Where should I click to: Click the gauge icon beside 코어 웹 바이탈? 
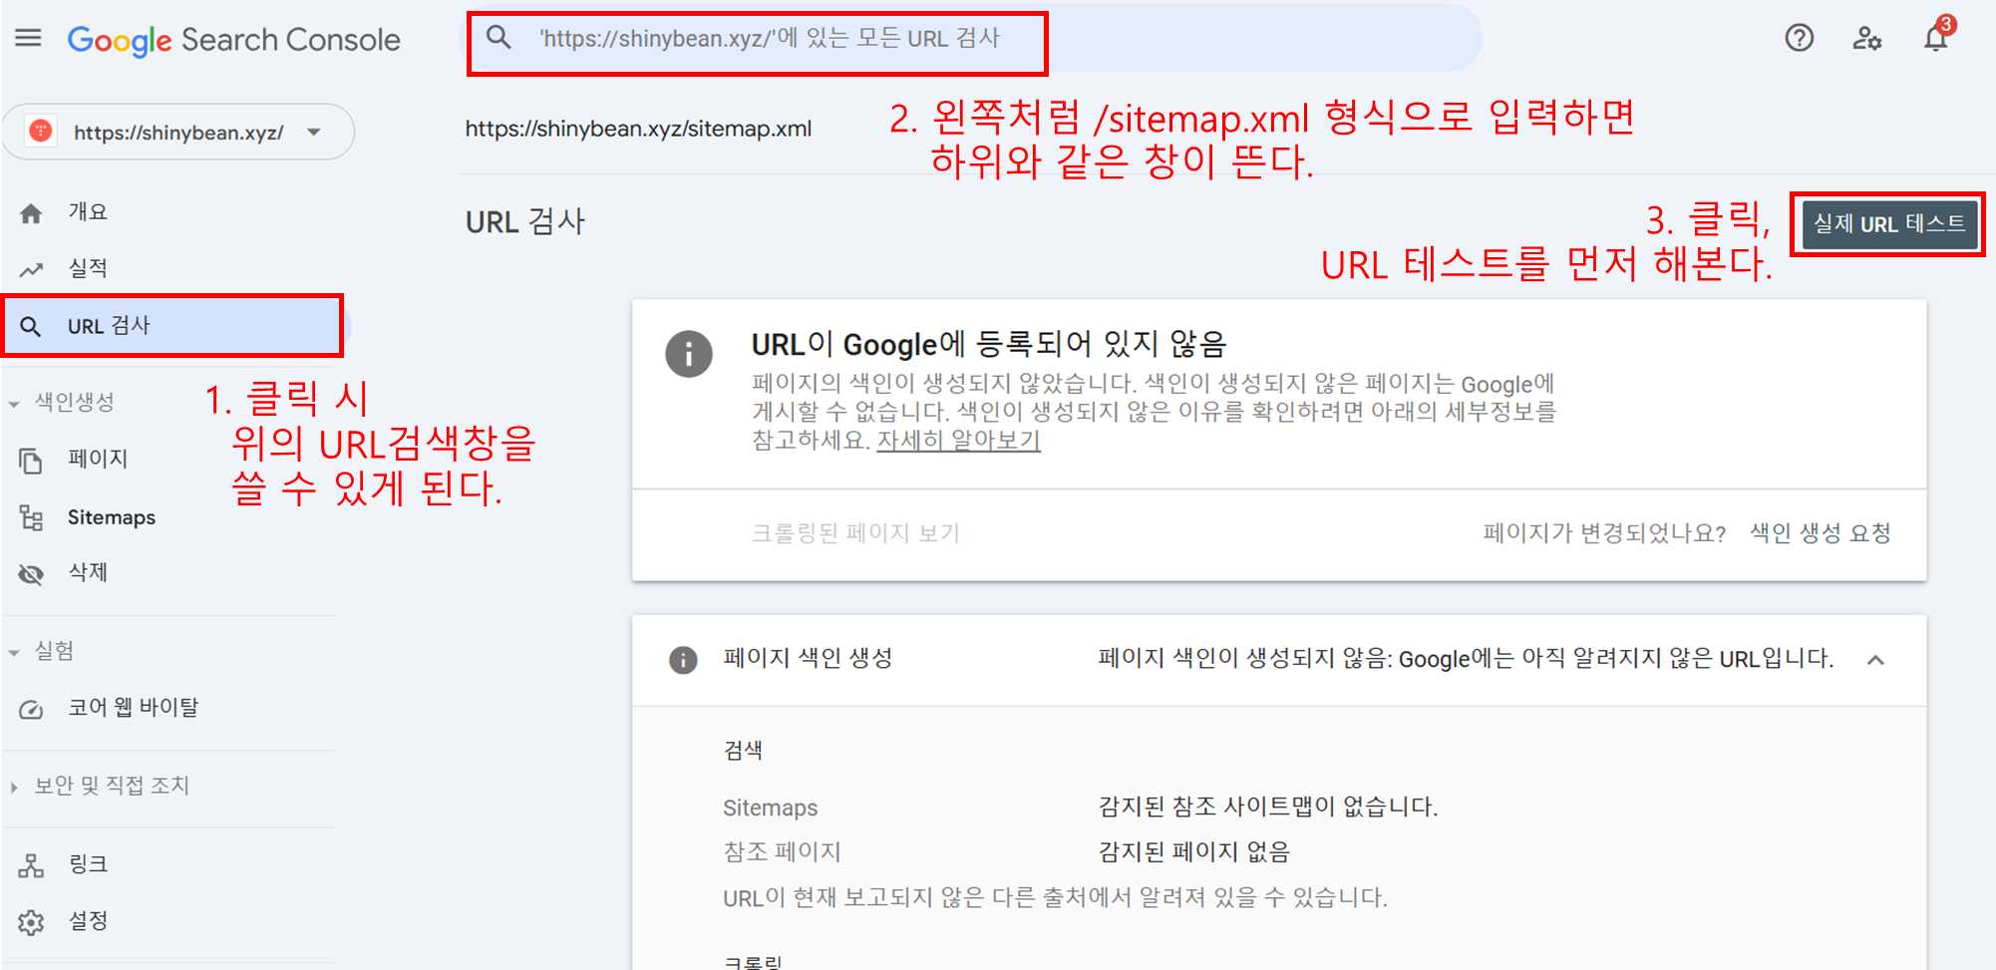coord(31,709)
